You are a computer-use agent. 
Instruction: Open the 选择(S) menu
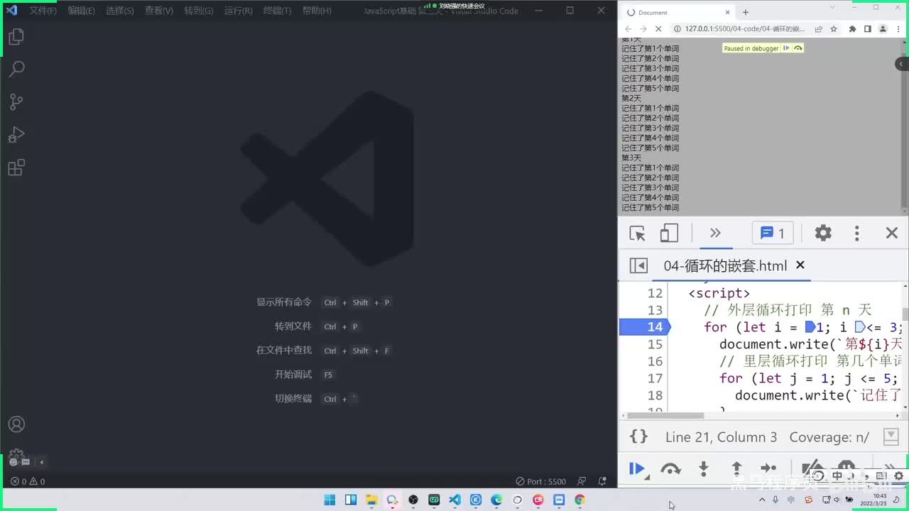click(x=119, y=11)
